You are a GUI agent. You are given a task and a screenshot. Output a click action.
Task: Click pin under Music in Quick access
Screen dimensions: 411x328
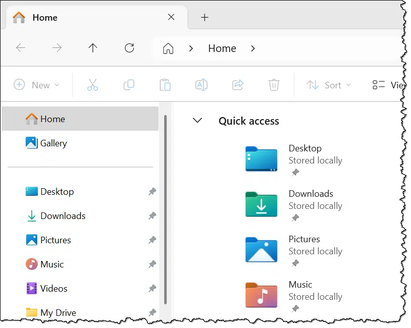295,308
